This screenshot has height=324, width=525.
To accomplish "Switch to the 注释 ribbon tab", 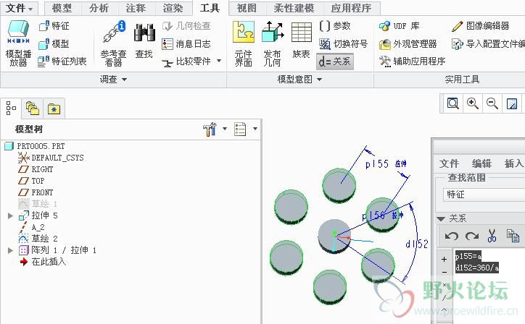I will (x=136, y=8).
